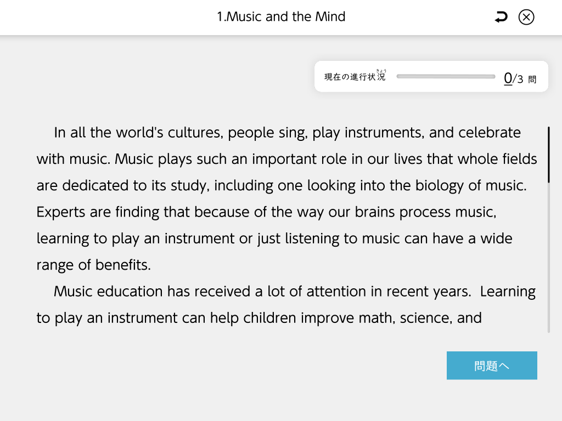This screenshot has height=421, width=562.
Task: Click the passage scrollbar thumb
Action: (x=548, y=155)
